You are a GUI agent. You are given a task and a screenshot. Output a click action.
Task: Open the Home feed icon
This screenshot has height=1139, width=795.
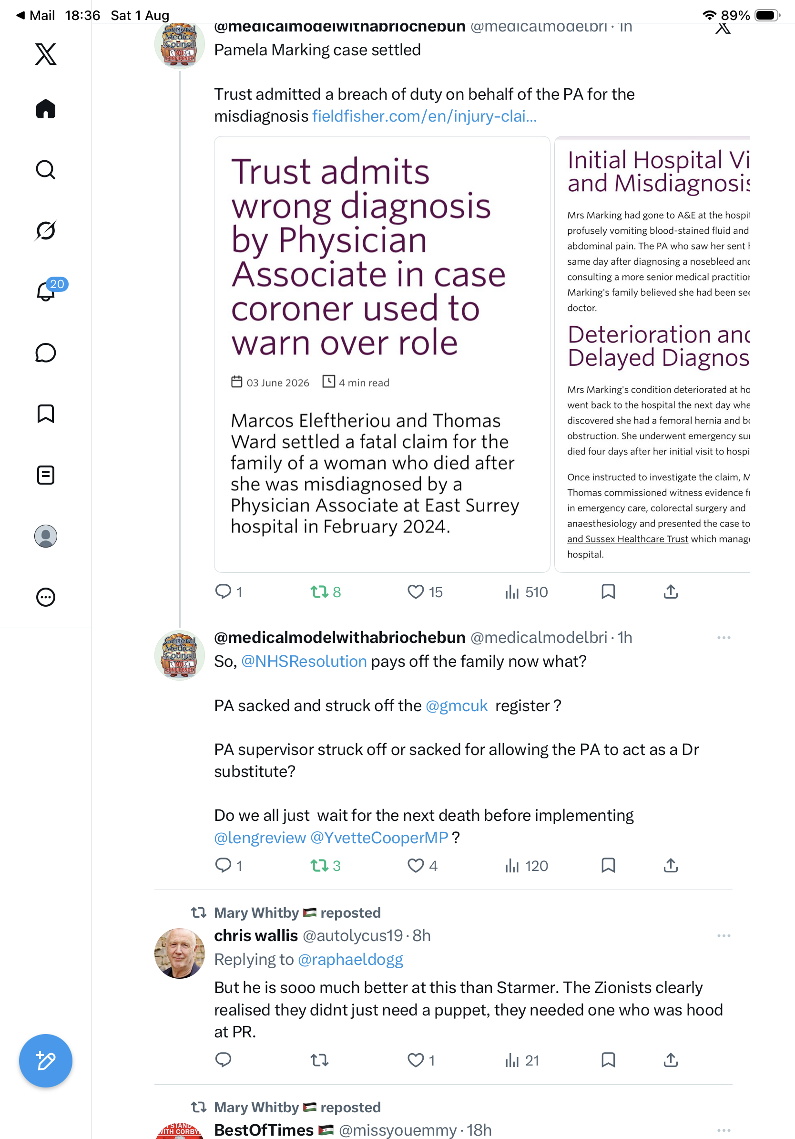(x=46, y=109)
